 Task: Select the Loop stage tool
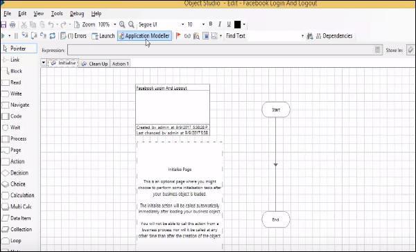(x=11, y=241)
